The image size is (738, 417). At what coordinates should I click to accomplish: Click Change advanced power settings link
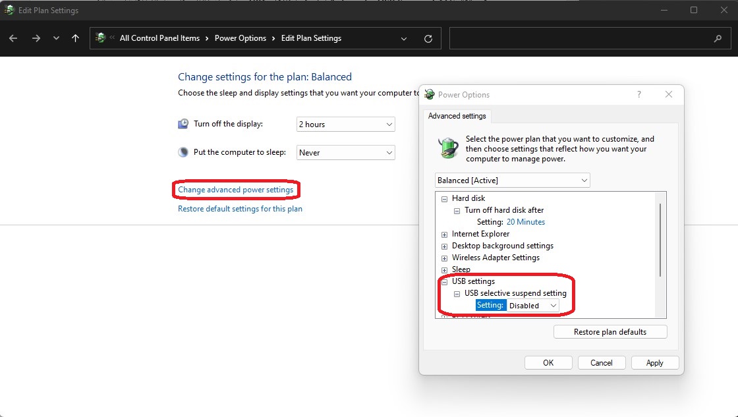point(235,190)
